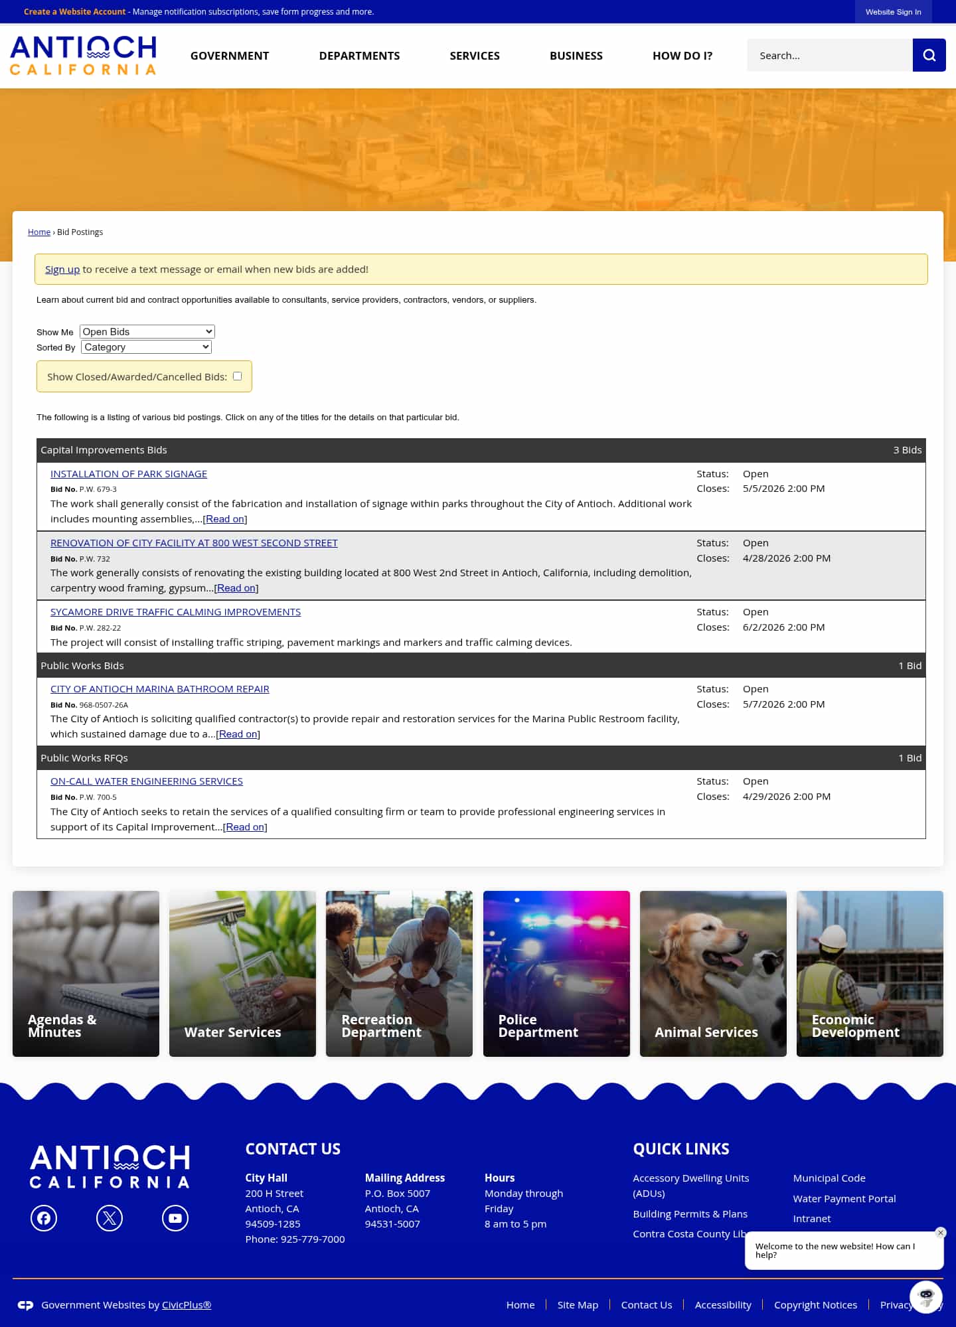
Task: Click the CivicPlus footer link
Action: 187,1304
